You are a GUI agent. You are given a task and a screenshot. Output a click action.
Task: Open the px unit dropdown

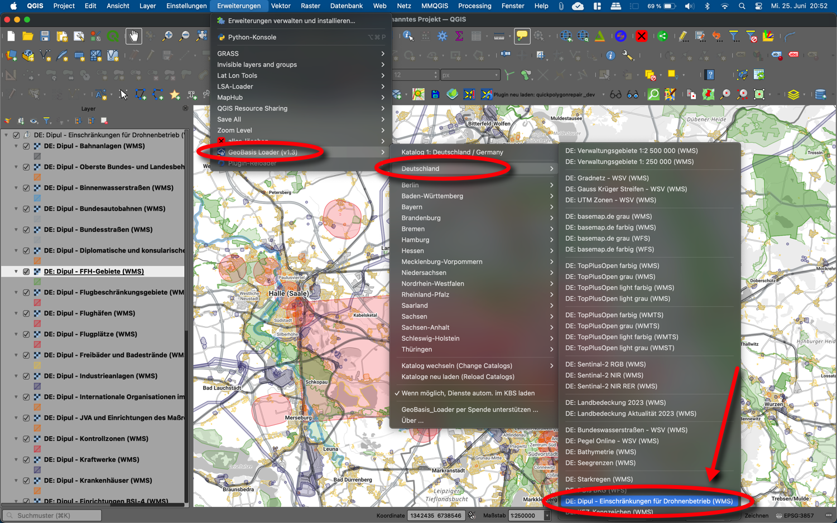click(470, 75)
